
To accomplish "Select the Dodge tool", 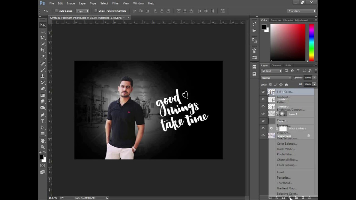I will click(43, 108).
